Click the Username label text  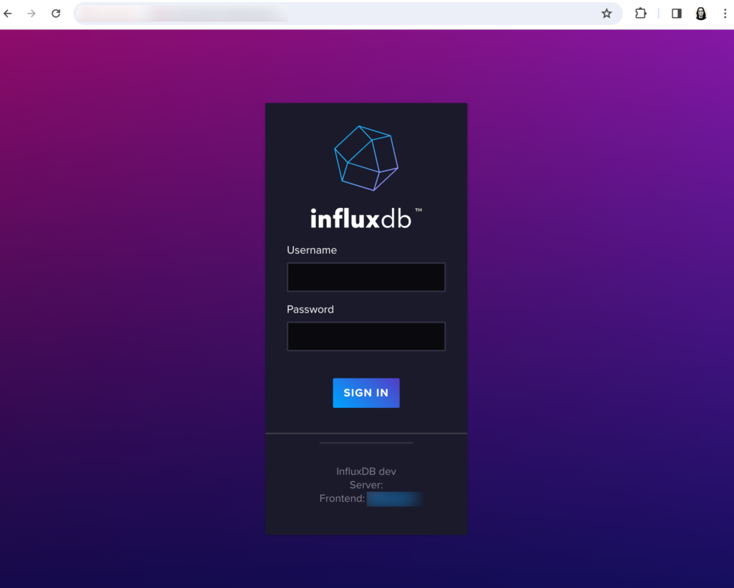(312, 250)
